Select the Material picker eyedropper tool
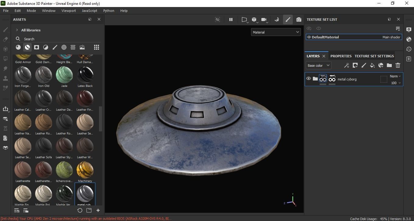The height and width of the screenshot is (221, 414). [x=5, y=88]
